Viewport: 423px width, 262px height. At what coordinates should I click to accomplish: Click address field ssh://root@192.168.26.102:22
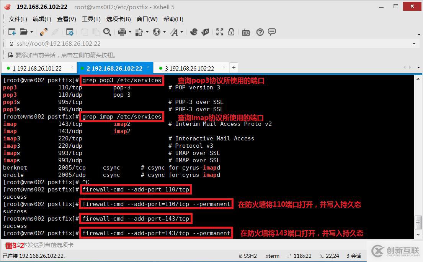pos(59,43)
